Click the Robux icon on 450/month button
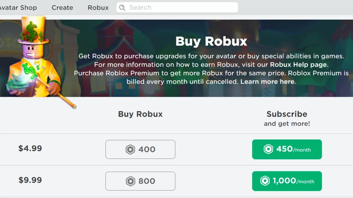353x198 pixels. (268, 149)
